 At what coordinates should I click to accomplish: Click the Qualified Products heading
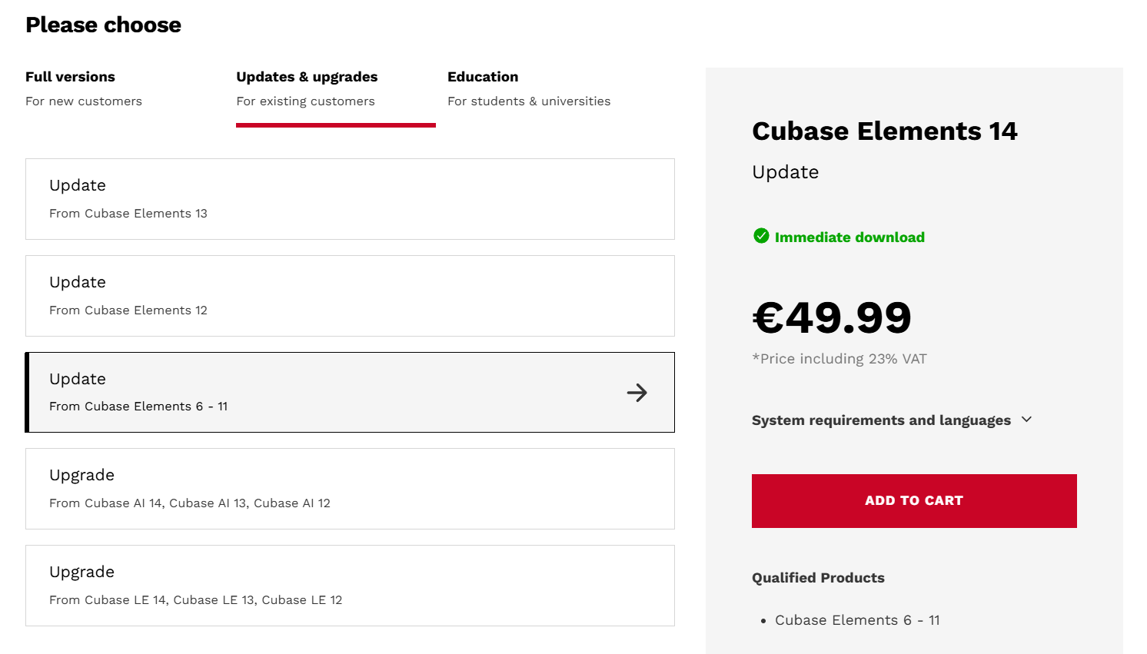click(818, 578)
